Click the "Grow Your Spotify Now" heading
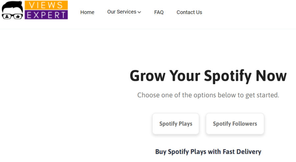 point(208,76)
